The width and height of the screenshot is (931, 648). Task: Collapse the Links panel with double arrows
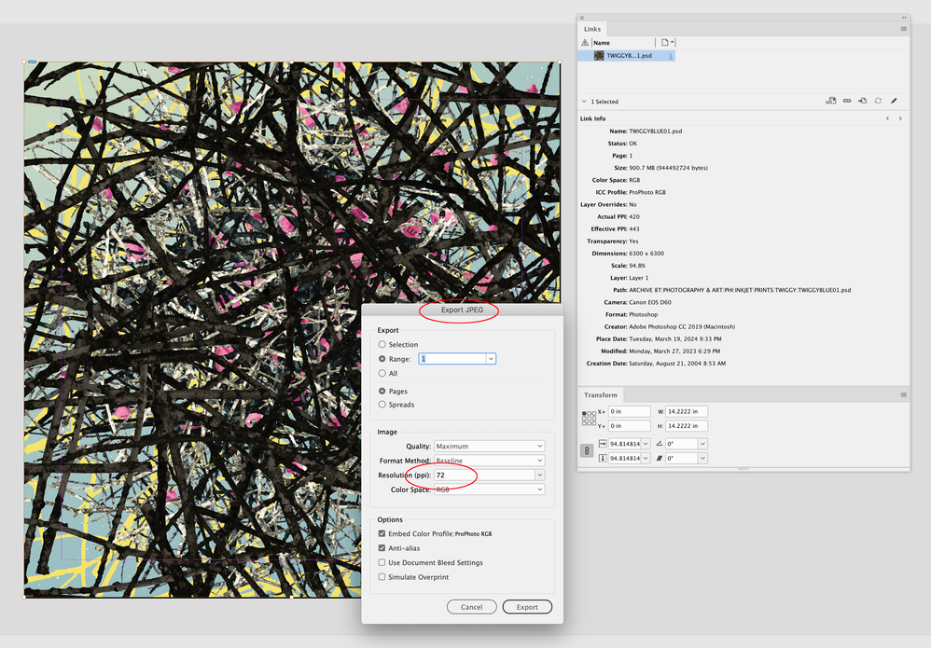click(904, 18)
